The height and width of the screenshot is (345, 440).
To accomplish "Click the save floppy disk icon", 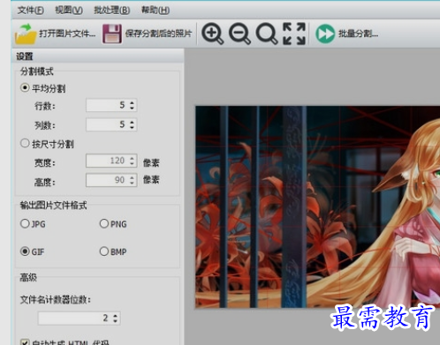I will tap(112, 34).
